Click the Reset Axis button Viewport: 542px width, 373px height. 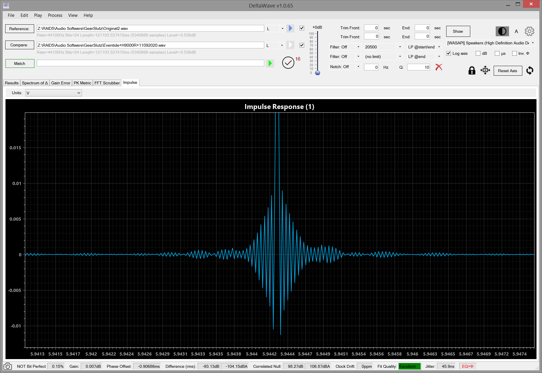pyautogui.click(x=508, y=71)
